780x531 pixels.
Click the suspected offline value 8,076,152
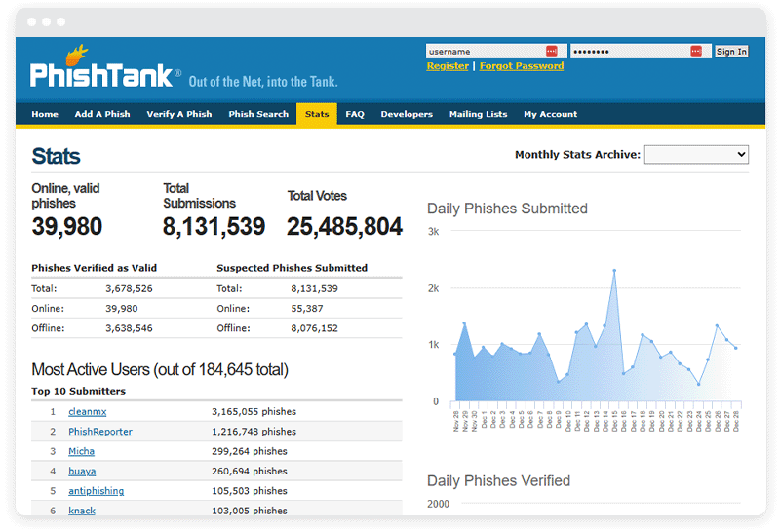click(314, 328)
